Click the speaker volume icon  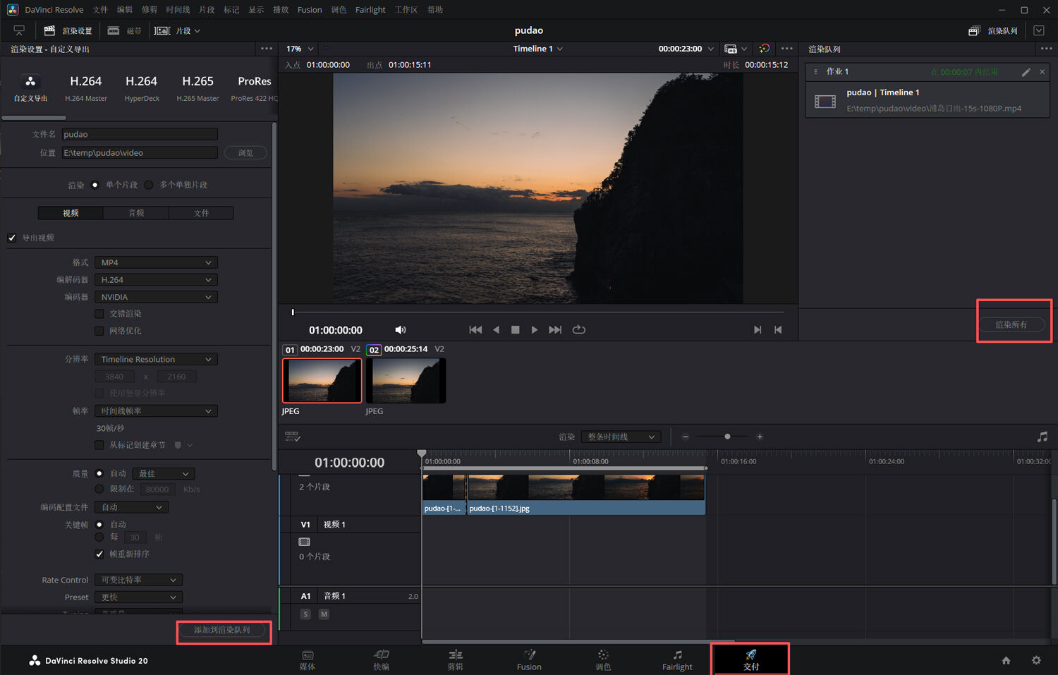[x=400, y=330]
